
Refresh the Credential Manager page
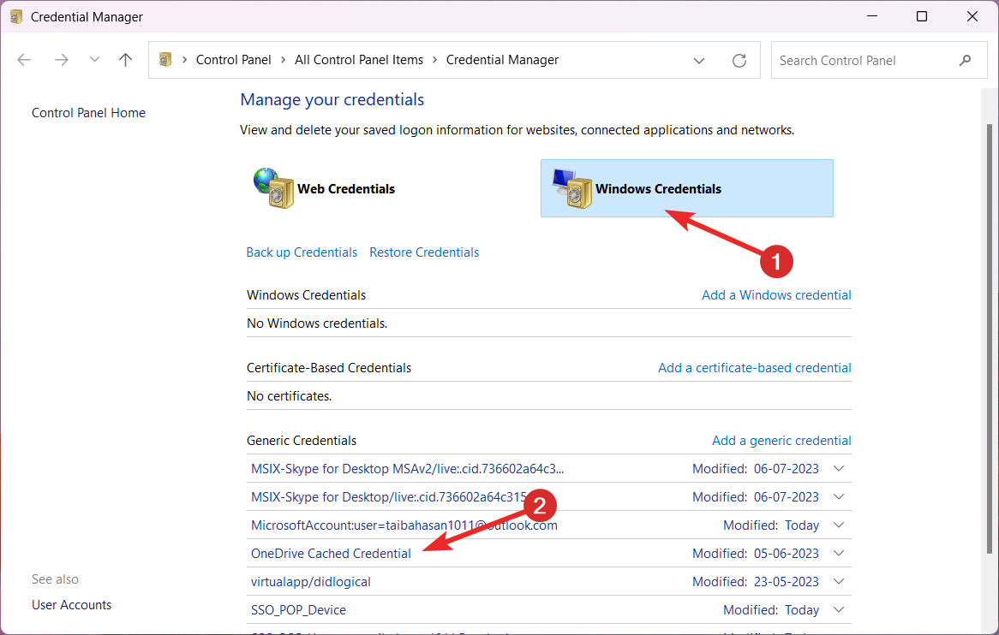pyautogui.click(x=739, y=60)
